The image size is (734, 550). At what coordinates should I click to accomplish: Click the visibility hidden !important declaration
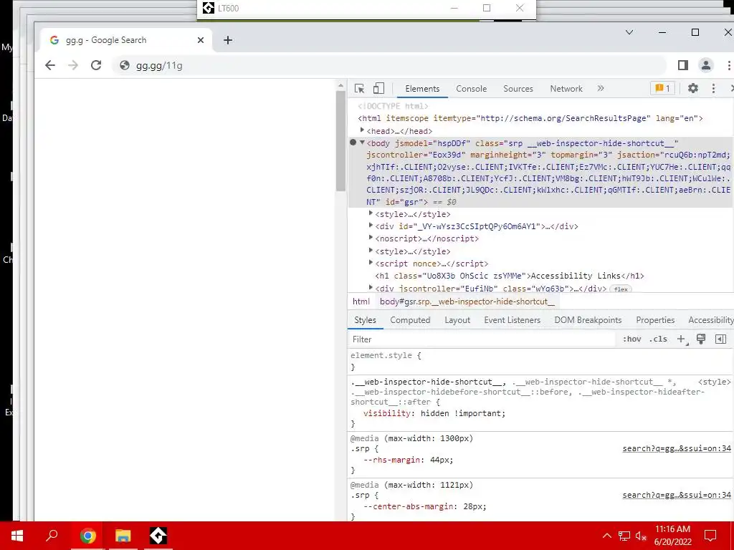pyautogui.click(x=434, y=413)
